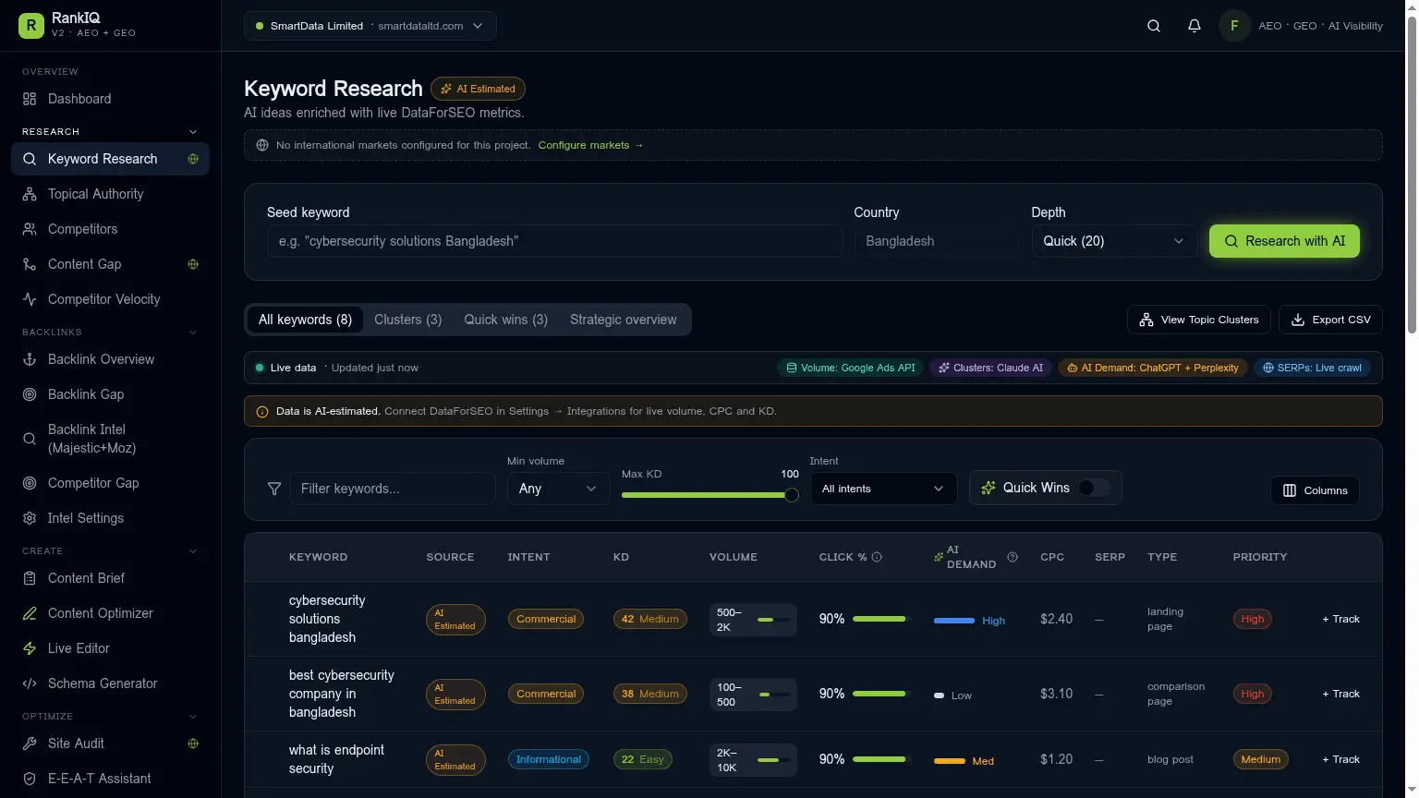Open Competitor Gap page
Screen dimensions: 1419x798
110,483
